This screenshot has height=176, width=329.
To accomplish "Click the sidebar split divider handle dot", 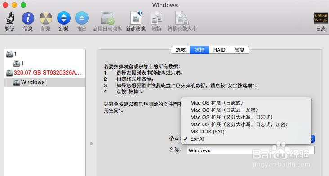I will (x=91, y=144).
